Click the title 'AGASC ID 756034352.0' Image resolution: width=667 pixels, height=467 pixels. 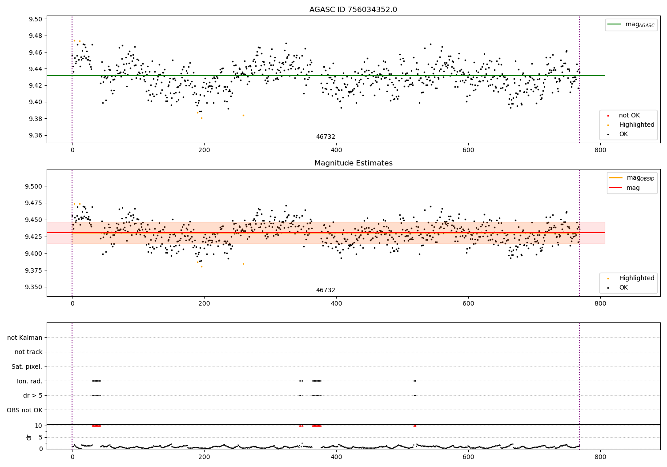[353, 10]
